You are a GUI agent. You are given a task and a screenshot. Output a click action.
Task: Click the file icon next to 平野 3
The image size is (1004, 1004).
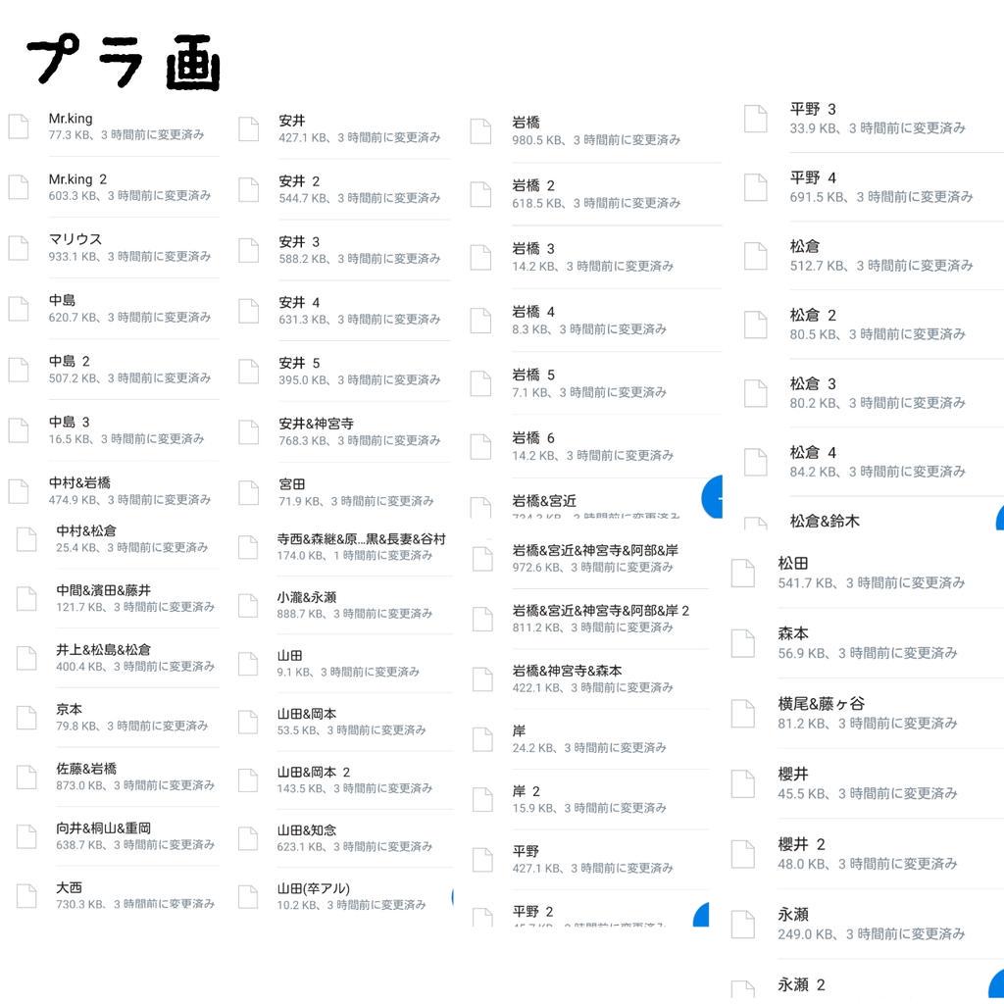tap(756, 119)
